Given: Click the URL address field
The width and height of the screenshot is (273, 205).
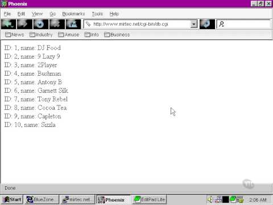Looking at the screenshot, I should coord(140,24).
